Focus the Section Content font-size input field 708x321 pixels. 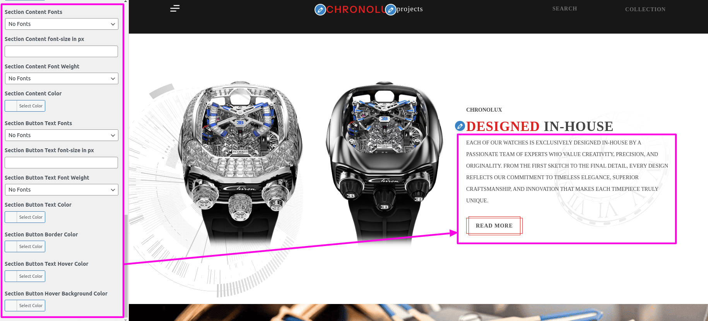(x=62, y=51)
